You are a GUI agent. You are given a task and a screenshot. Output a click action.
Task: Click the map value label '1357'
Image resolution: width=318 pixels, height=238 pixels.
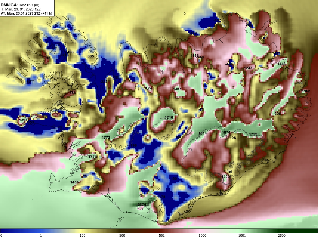point(177,89)
